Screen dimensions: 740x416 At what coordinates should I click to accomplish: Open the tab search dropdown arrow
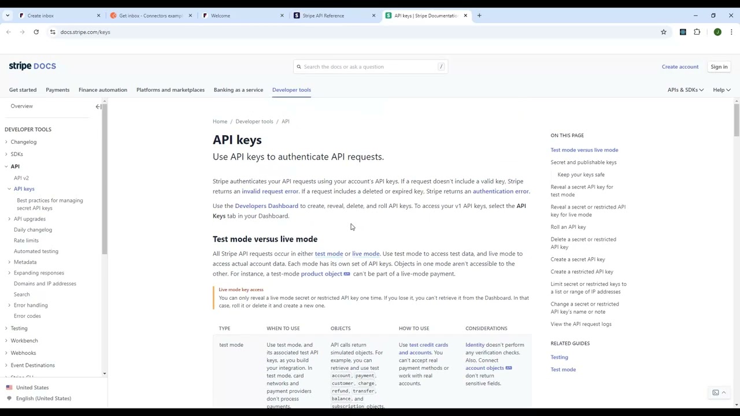(8, 16)
